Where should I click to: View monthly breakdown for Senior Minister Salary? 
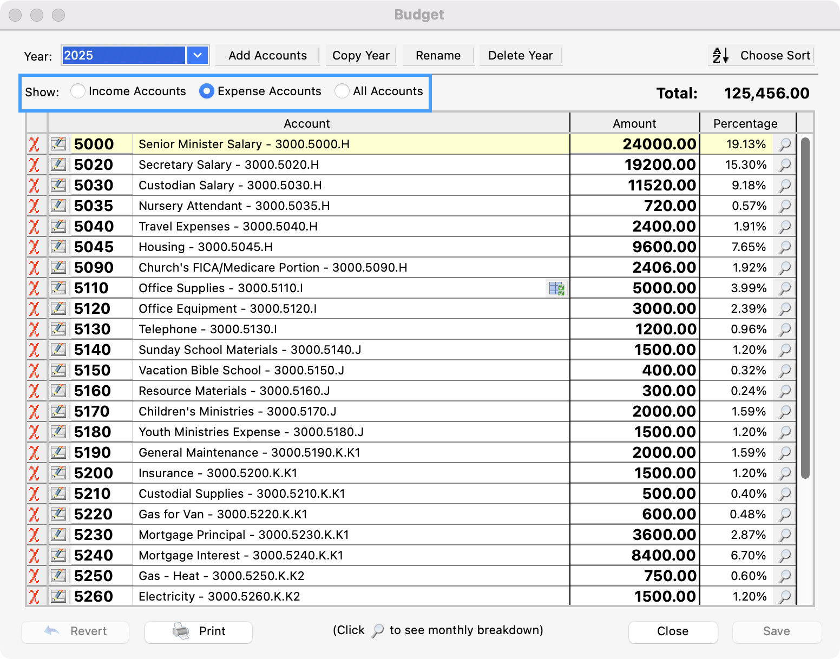coord(784,144)
